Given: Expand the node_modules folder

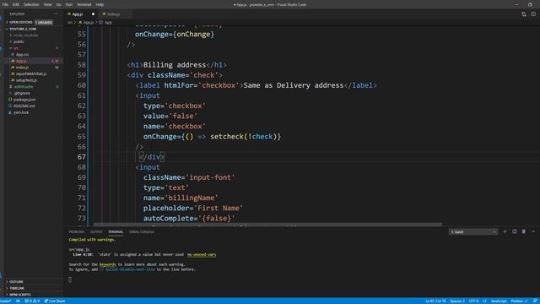Looking at the screenshot, I should [26, 35].
